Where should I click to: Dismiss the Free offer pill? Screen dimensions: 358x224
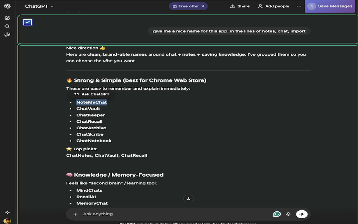point(202,6)
